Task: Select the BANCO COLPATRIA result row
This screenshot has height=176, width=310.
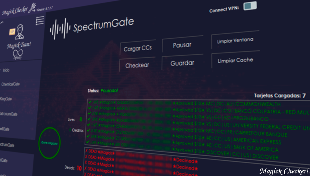Action: [199, 110]
